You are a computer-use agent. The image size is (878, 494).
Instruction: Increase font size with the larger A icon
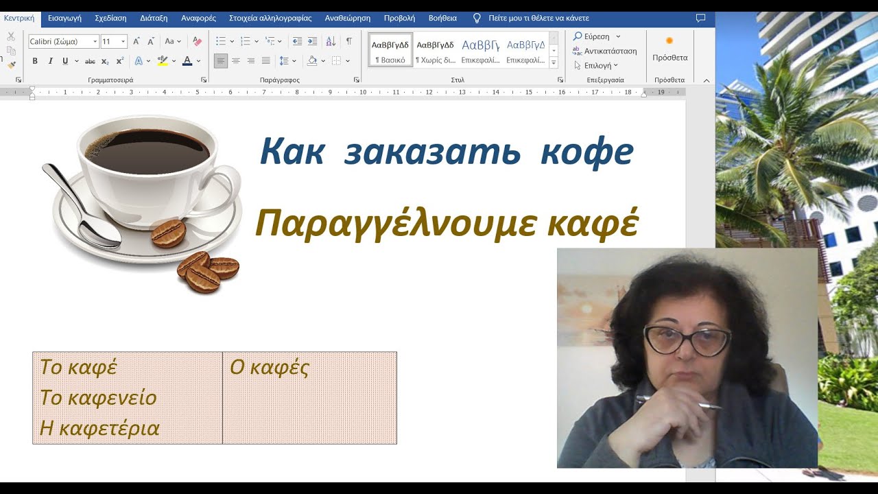click(x=137, y=41)
